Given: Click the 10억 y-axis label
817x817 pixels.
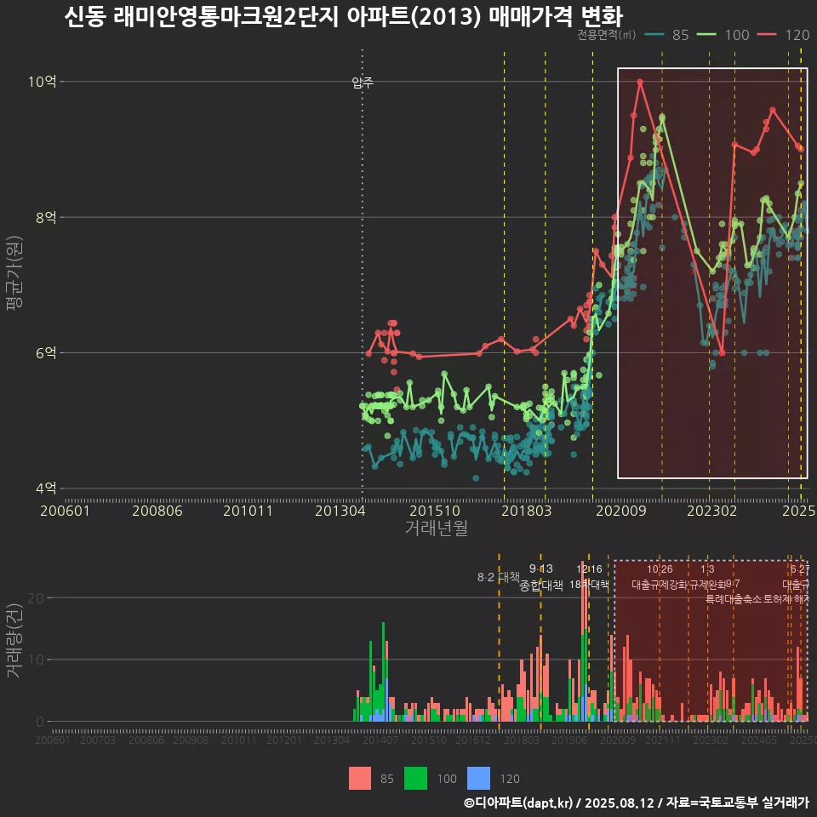Looking at the screenshot, I should 42,82.
